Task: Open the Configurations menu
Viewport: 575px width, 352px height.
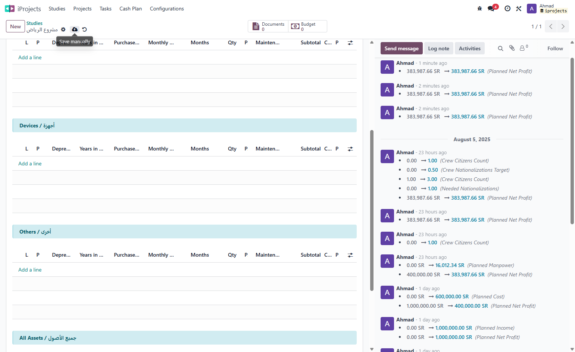Action: [167, 9]
